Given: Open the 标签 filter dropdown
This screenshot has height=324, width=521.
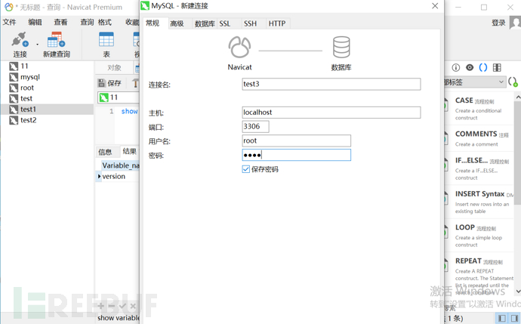Looking at the screenshot, I should pos(475,82).
